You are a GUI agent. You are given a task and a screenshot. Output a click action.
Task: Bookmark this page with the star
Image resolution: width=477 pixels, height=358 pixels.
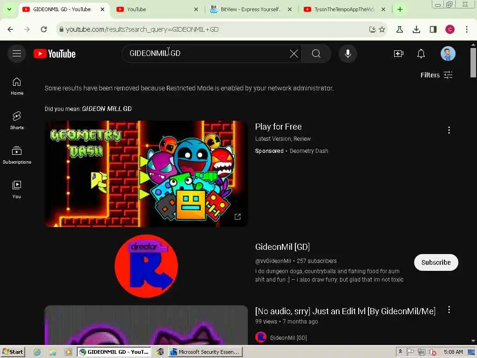pos(382,29)
